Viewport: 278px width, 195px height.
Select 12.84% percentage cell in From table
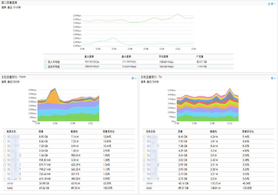(x=107, y=137)
